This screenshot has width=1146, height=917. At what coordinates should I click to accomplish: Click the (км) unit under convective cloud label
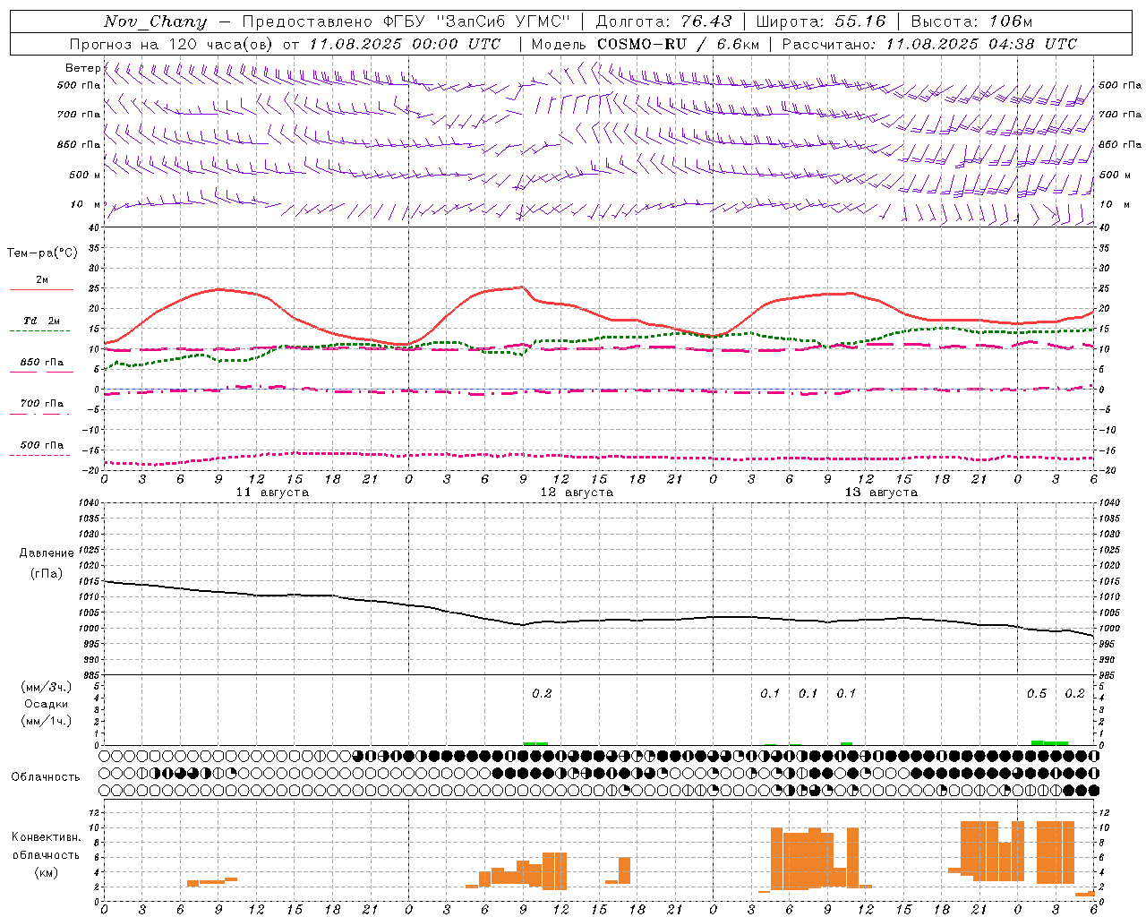tap(47, 872)
